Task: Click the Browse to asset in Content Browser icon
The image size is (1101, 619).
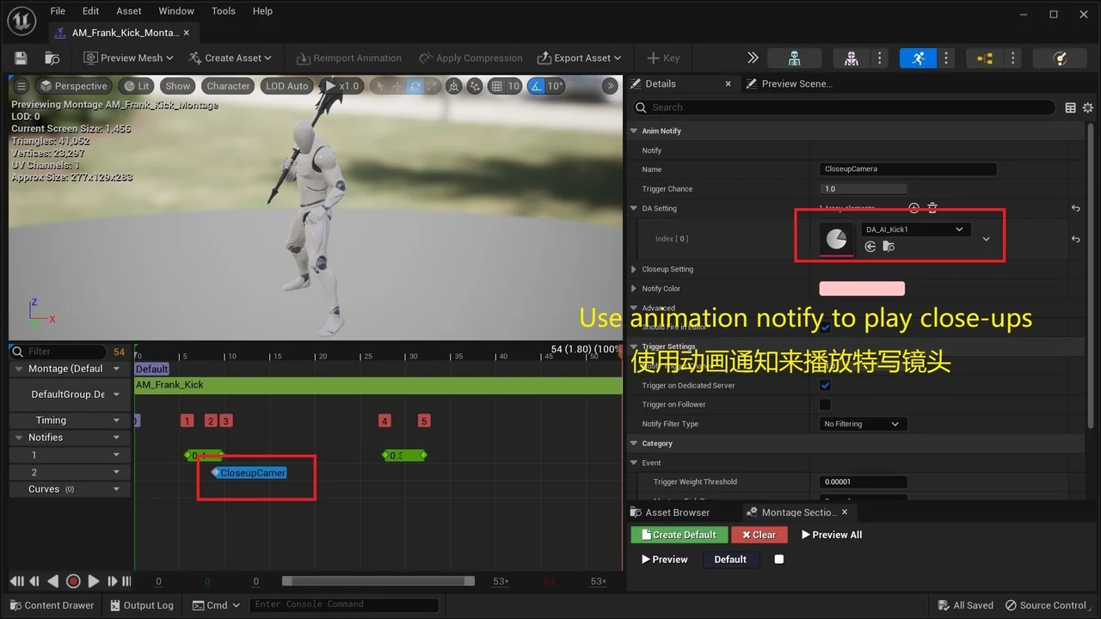Action: tap(52, 58)
